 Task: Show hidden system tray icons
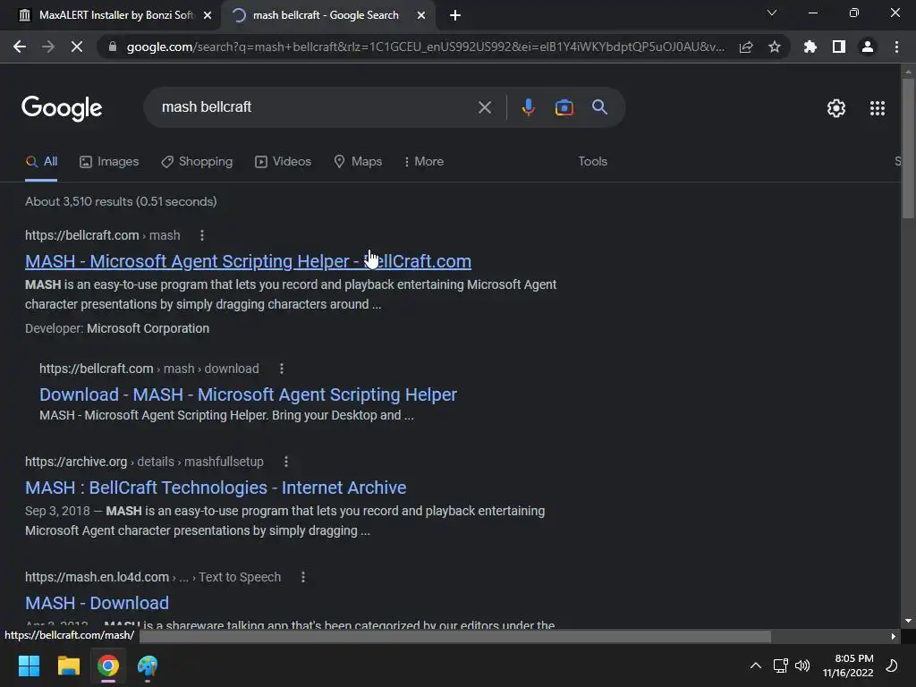coord(755,666)
